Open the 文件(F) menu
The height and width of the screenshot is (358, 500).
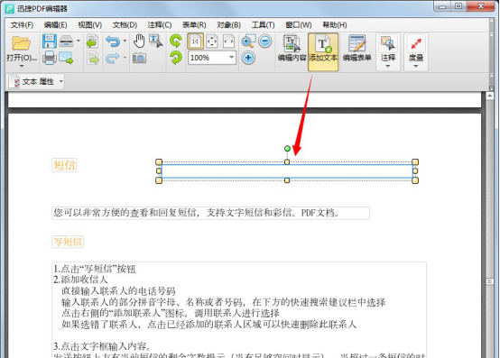tap(22, 25)
